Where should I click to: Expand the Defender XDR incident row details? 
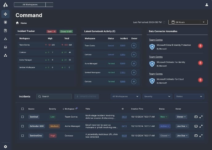click(201, 126)
